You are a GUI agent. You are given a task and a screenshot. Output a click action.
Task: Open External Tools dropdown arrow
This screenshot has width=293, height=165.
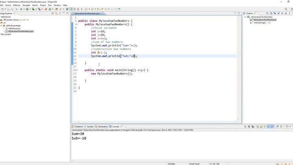click(42, 9)
